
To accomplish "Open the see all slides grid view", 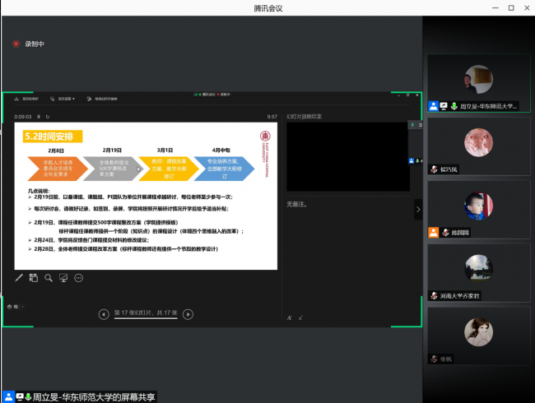I will 35,278.
